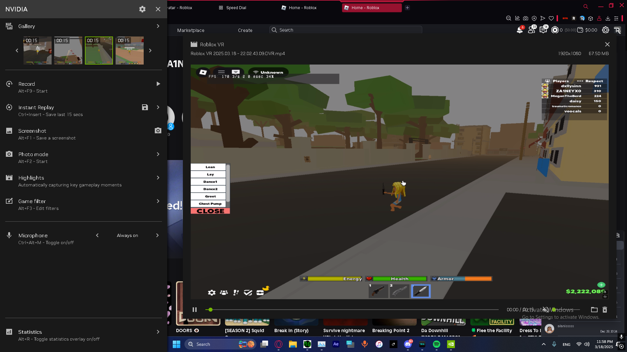Open the browser downloads icon
The height and width of the screenshot is (352, 627).
coord(608,18)
